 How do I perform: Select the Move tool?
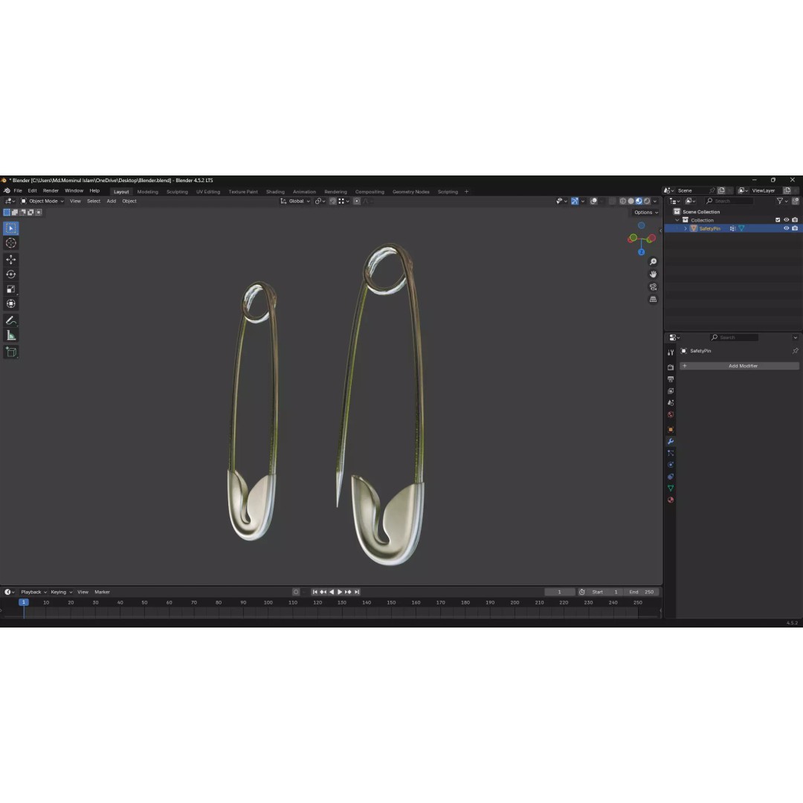[10, 259]
